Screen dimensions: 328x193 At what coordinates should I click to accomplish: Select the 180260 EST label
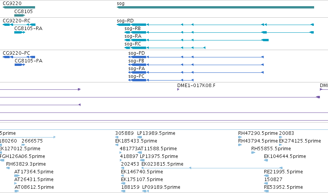(x=8, y=141)
